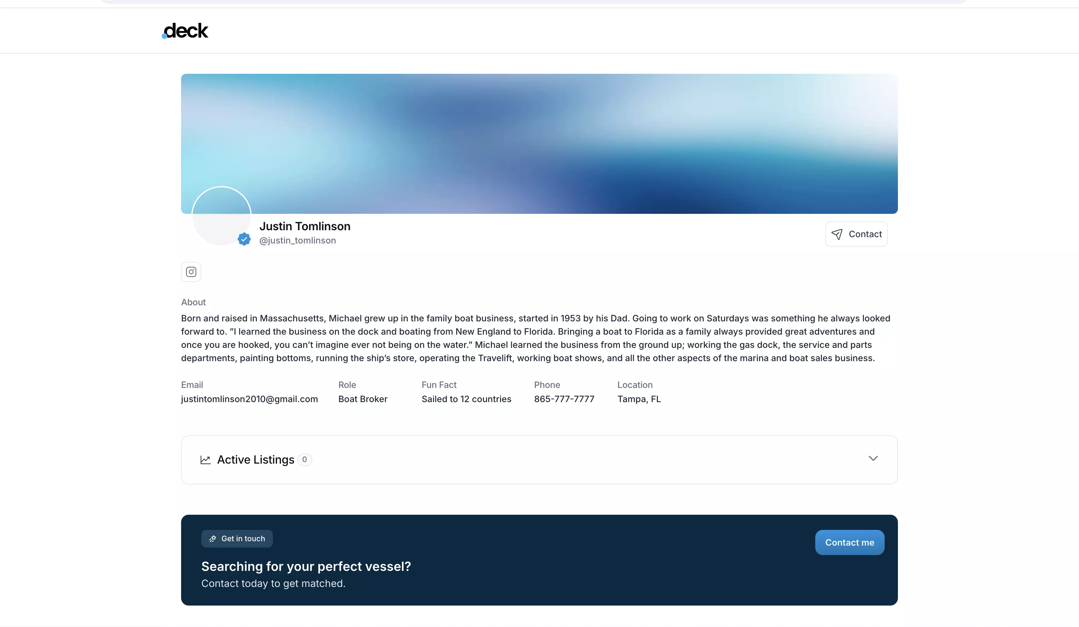
Task: Click the Tampa, FL location text
Action: pos(639,399)
